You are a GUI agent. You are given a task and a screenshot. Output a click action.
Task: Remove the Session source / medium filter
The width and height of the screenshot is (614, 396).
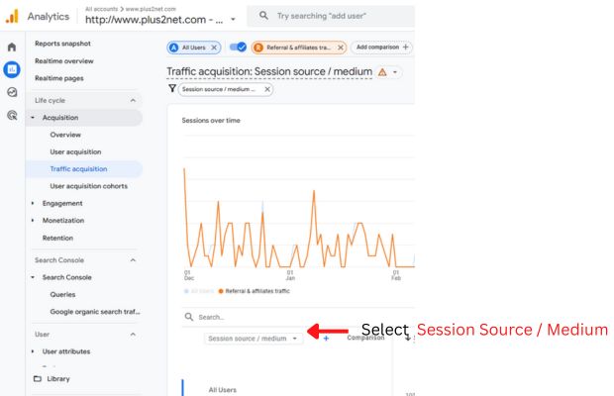click(x=266, y=89)
